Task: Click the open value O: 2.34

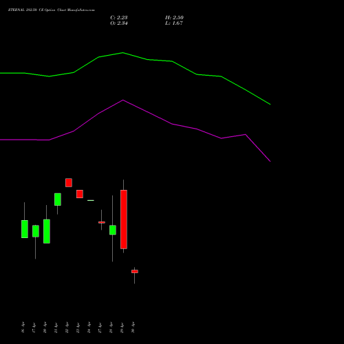Action: click(119, 23)
